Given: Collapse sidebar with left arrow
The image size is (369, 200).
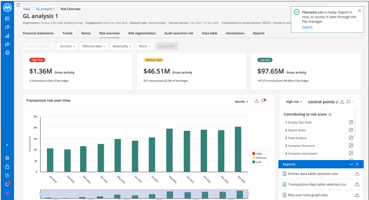Looking at the screenshot, I should [7, 145].
